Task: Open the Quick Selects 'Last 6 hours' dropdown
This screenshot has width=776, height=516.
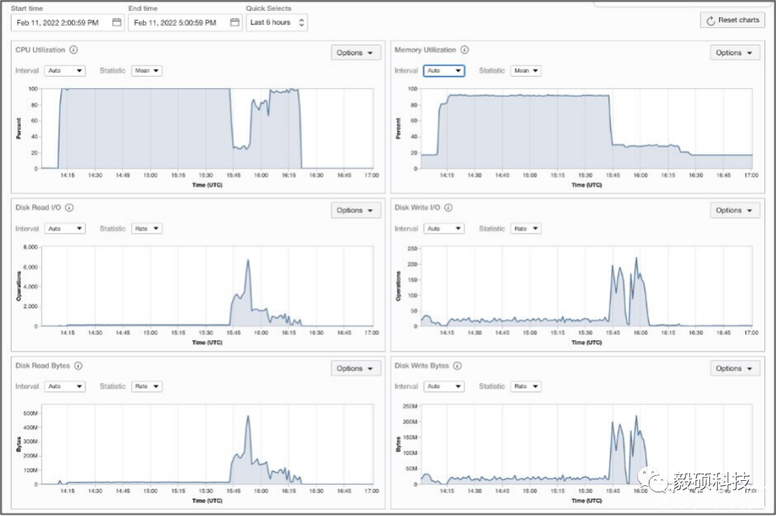Action: [x=277, y=22]
